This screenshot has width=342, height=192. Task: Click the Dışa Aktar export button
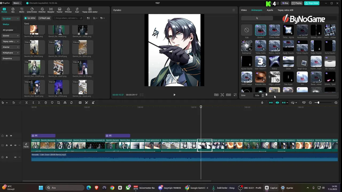[x=312, y=3]
